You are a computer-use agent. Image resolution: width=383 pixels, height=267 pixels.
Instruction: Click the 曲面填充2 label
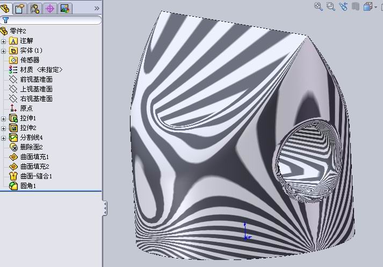35,167
